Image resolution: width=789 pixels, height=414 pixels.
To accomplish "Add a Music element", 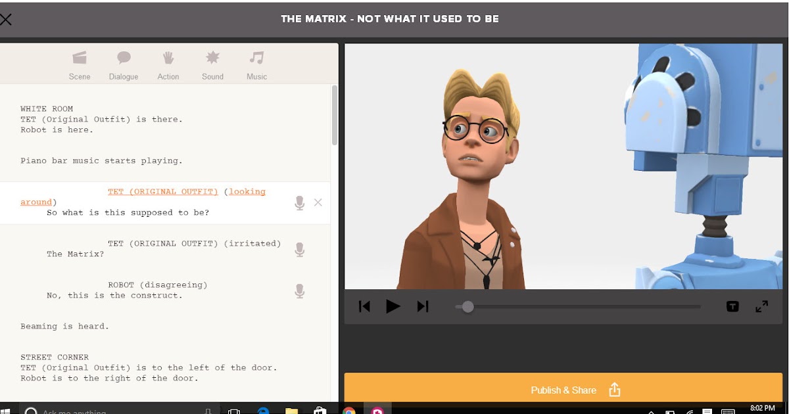I will tap(256, 66).
